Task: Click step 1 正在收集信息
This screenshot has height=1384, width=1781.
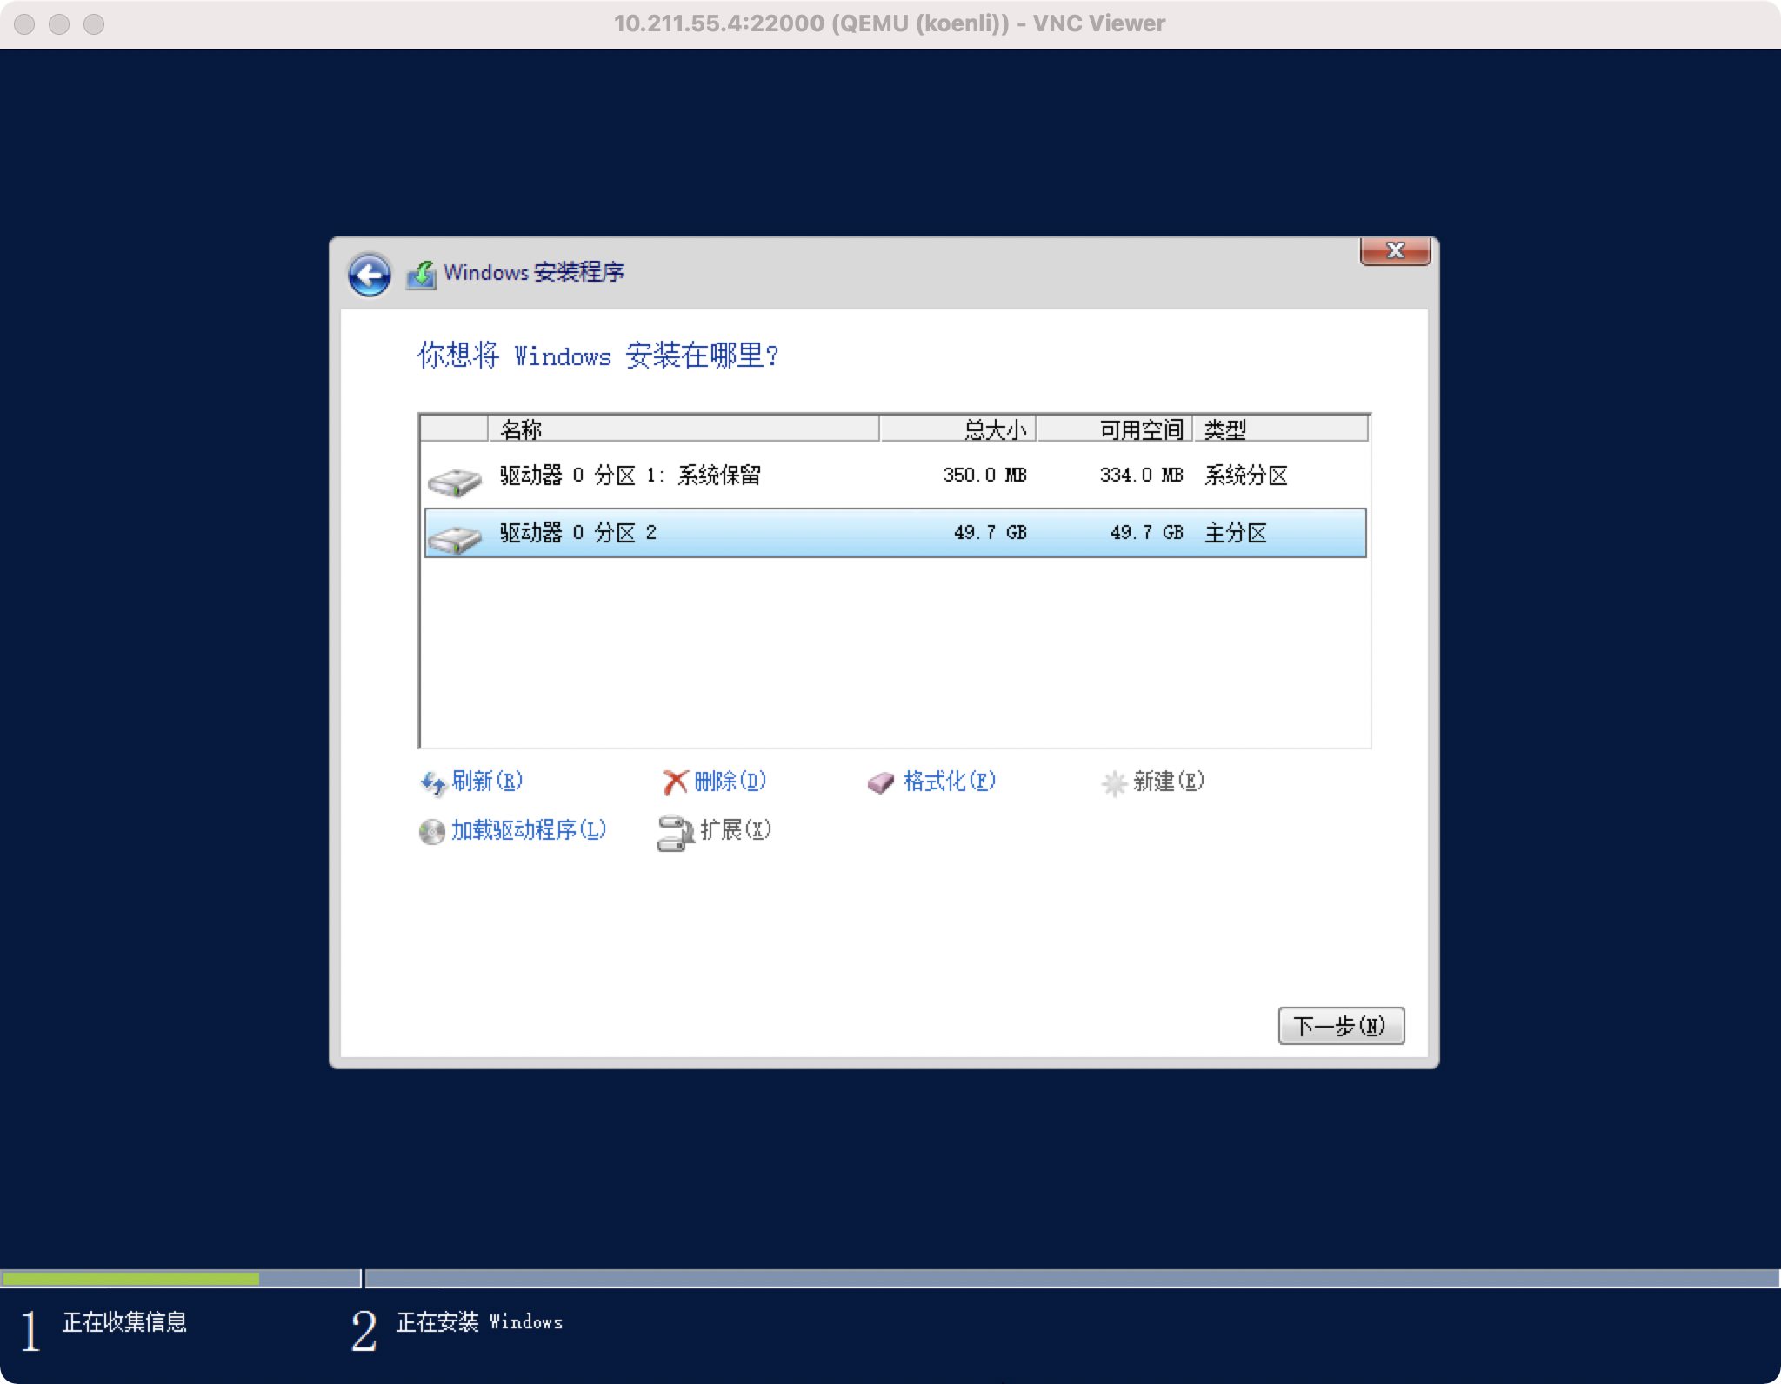Action: pyautogui.click(x=126, y=1322)
